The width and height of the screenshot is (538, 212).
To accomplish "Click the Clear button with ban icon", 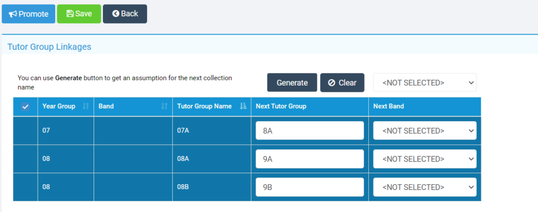I will [342, 82].
